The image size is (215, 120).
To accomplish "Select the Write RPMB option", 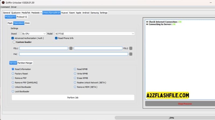I will tap(75, 74).
